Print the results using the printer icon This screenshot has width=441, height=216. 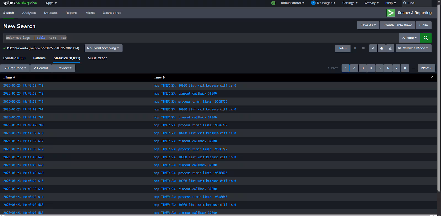(381, 48)
